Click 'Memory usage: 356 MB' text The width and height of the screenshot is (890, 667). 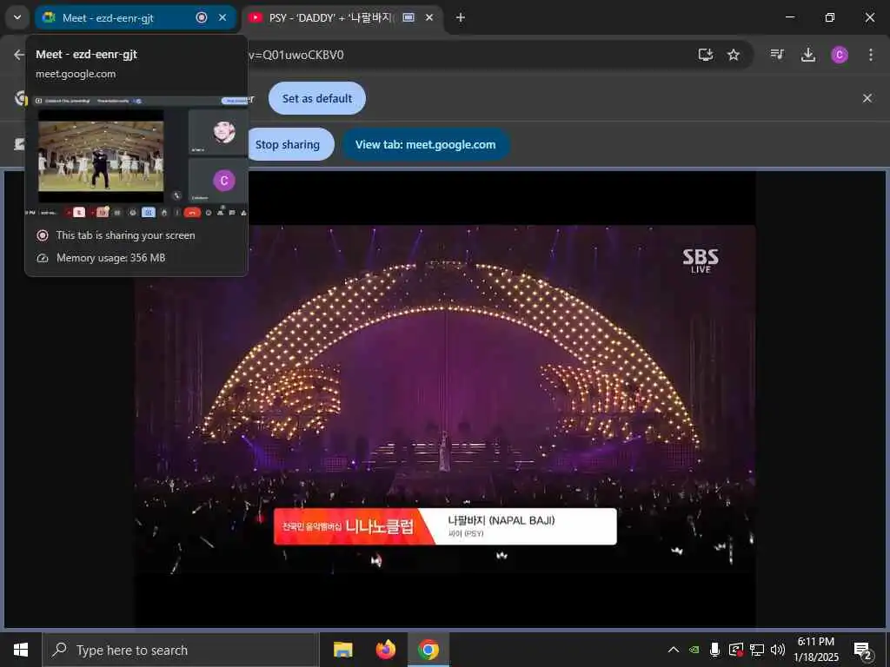(x=110, y=257)
